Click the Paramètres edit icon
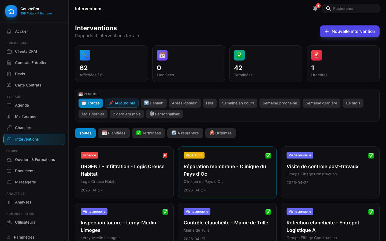The width and height of the screenshot is (386, 241). pos(9,237)
